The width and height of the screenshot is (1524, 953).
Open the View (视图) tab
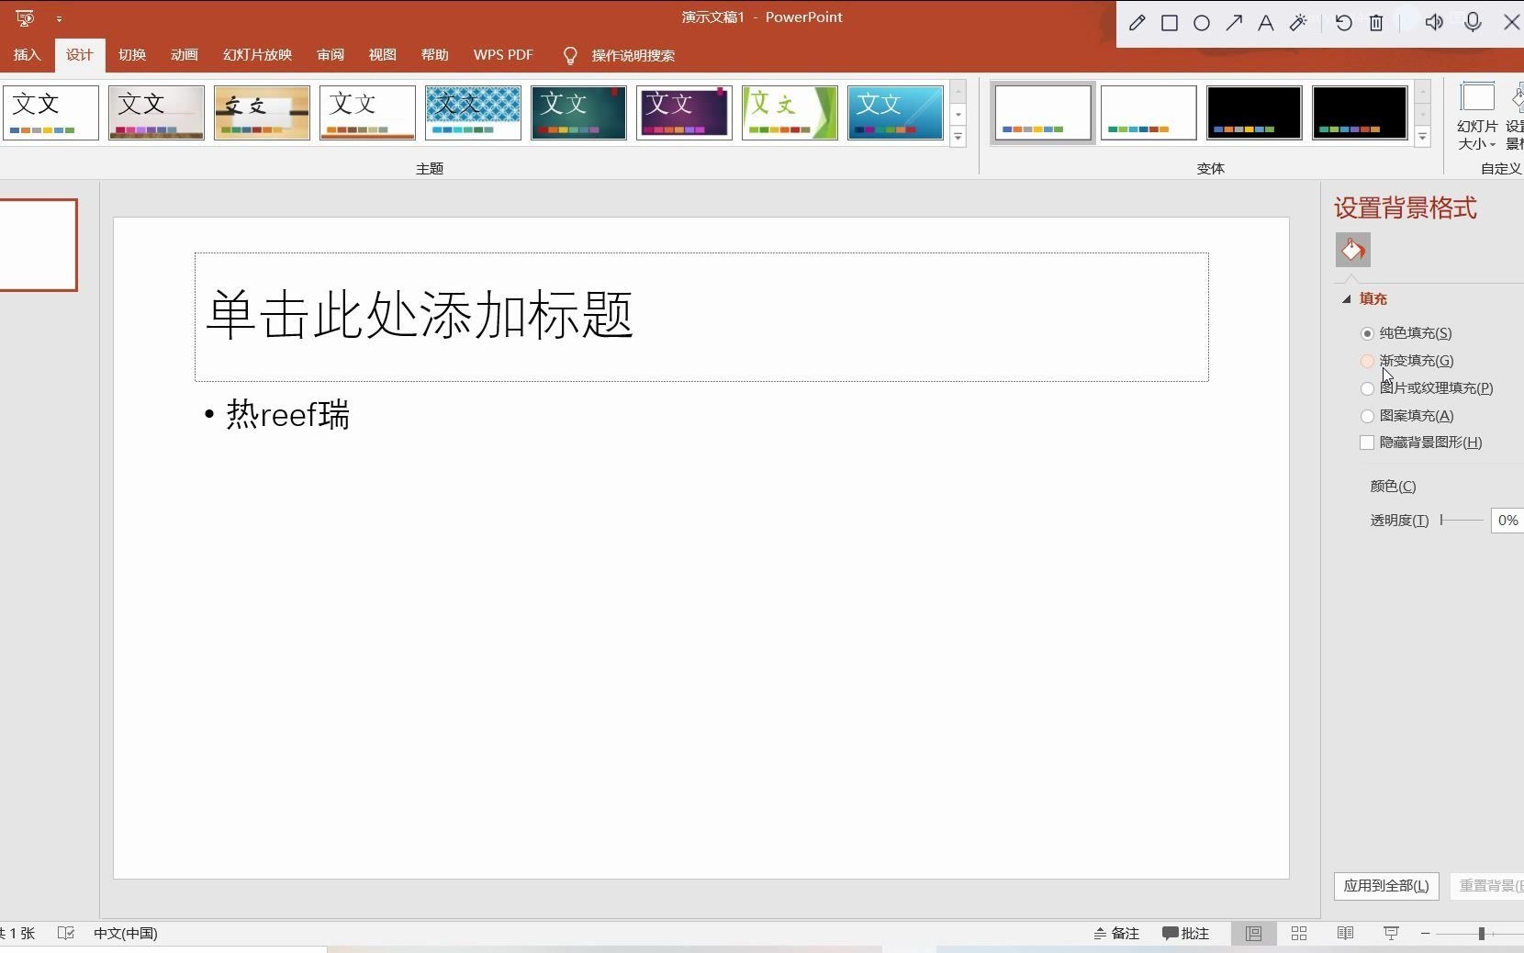pos(383,55)
